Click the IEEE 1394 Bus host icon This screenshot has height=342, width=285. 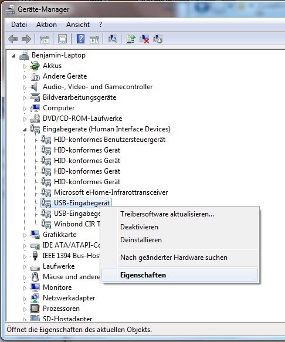(x=35, y=256)
